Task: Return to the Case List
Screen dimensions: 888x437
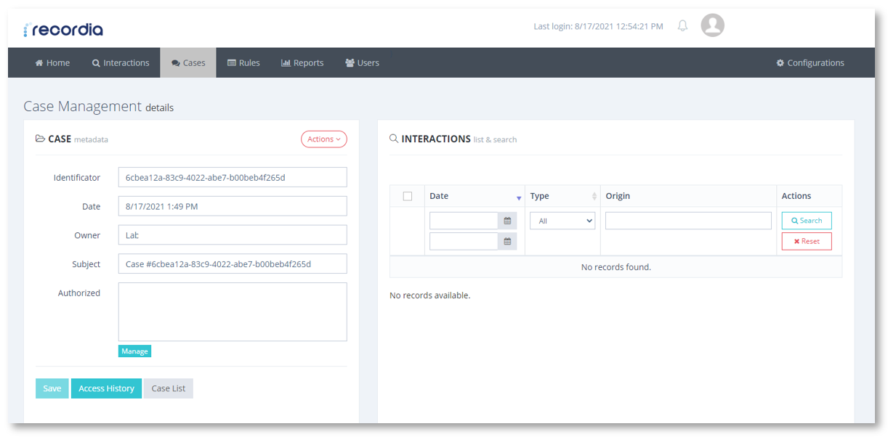Action: click(x=169, y=388)
